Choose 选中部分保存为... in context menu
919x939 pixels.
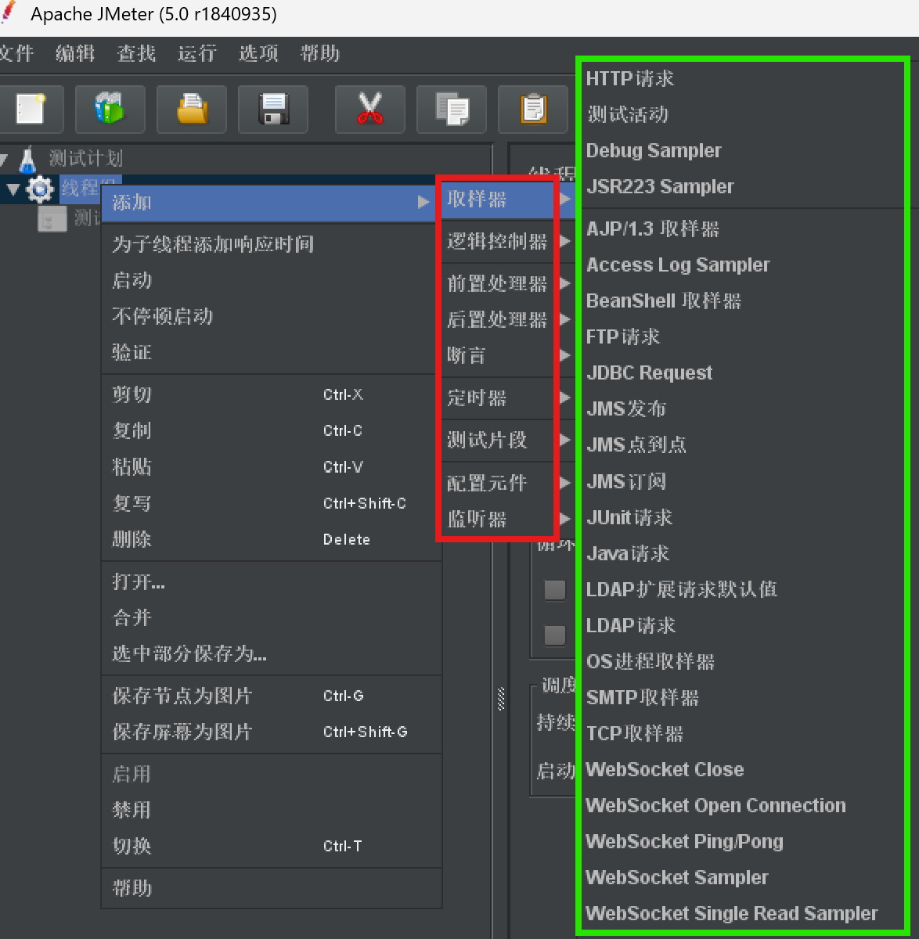click(271, 653)
